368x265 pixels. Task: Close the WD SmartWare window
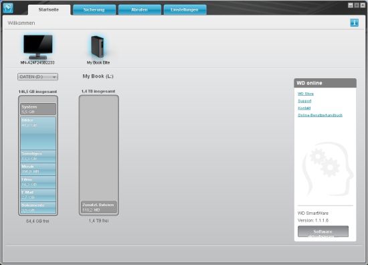(x=363, y=5)
